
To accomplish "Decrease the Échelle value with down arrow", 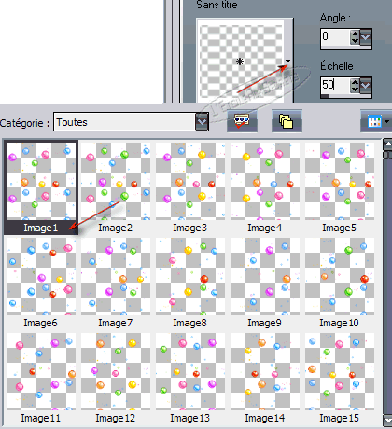I will pyautogui.click(x=355, y=90).
